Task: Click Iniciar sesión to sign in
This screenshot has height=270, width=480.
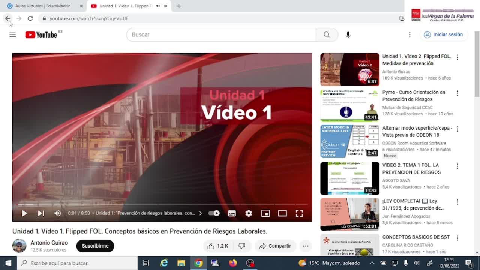Action: coord(444,34)
